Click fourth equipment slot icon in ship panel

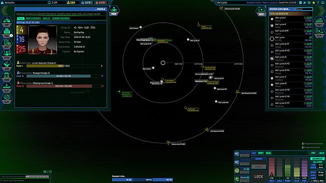pos(237,178)
